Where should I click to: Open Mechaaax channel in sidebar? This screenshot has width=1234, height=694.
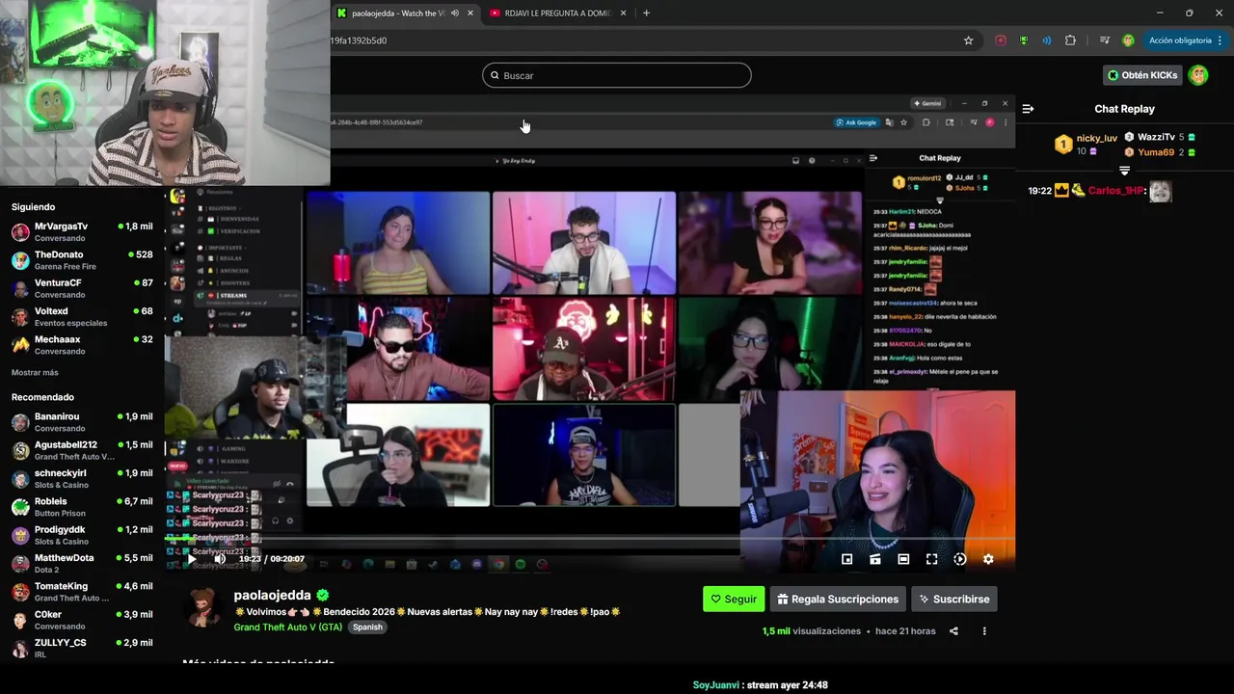(82, 345)
